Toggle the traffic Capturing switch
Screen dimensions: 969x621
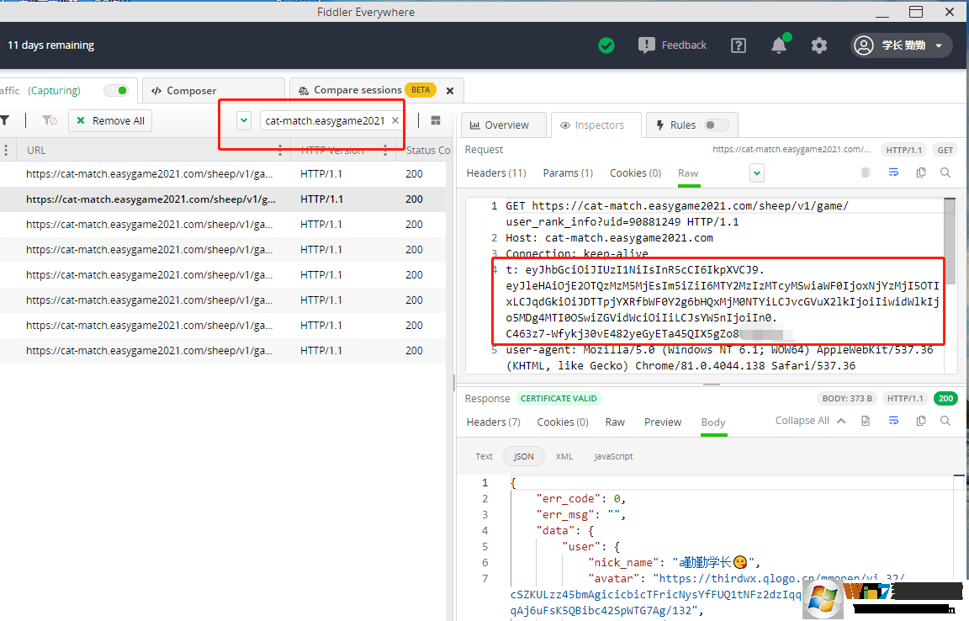tap(116, 90)
